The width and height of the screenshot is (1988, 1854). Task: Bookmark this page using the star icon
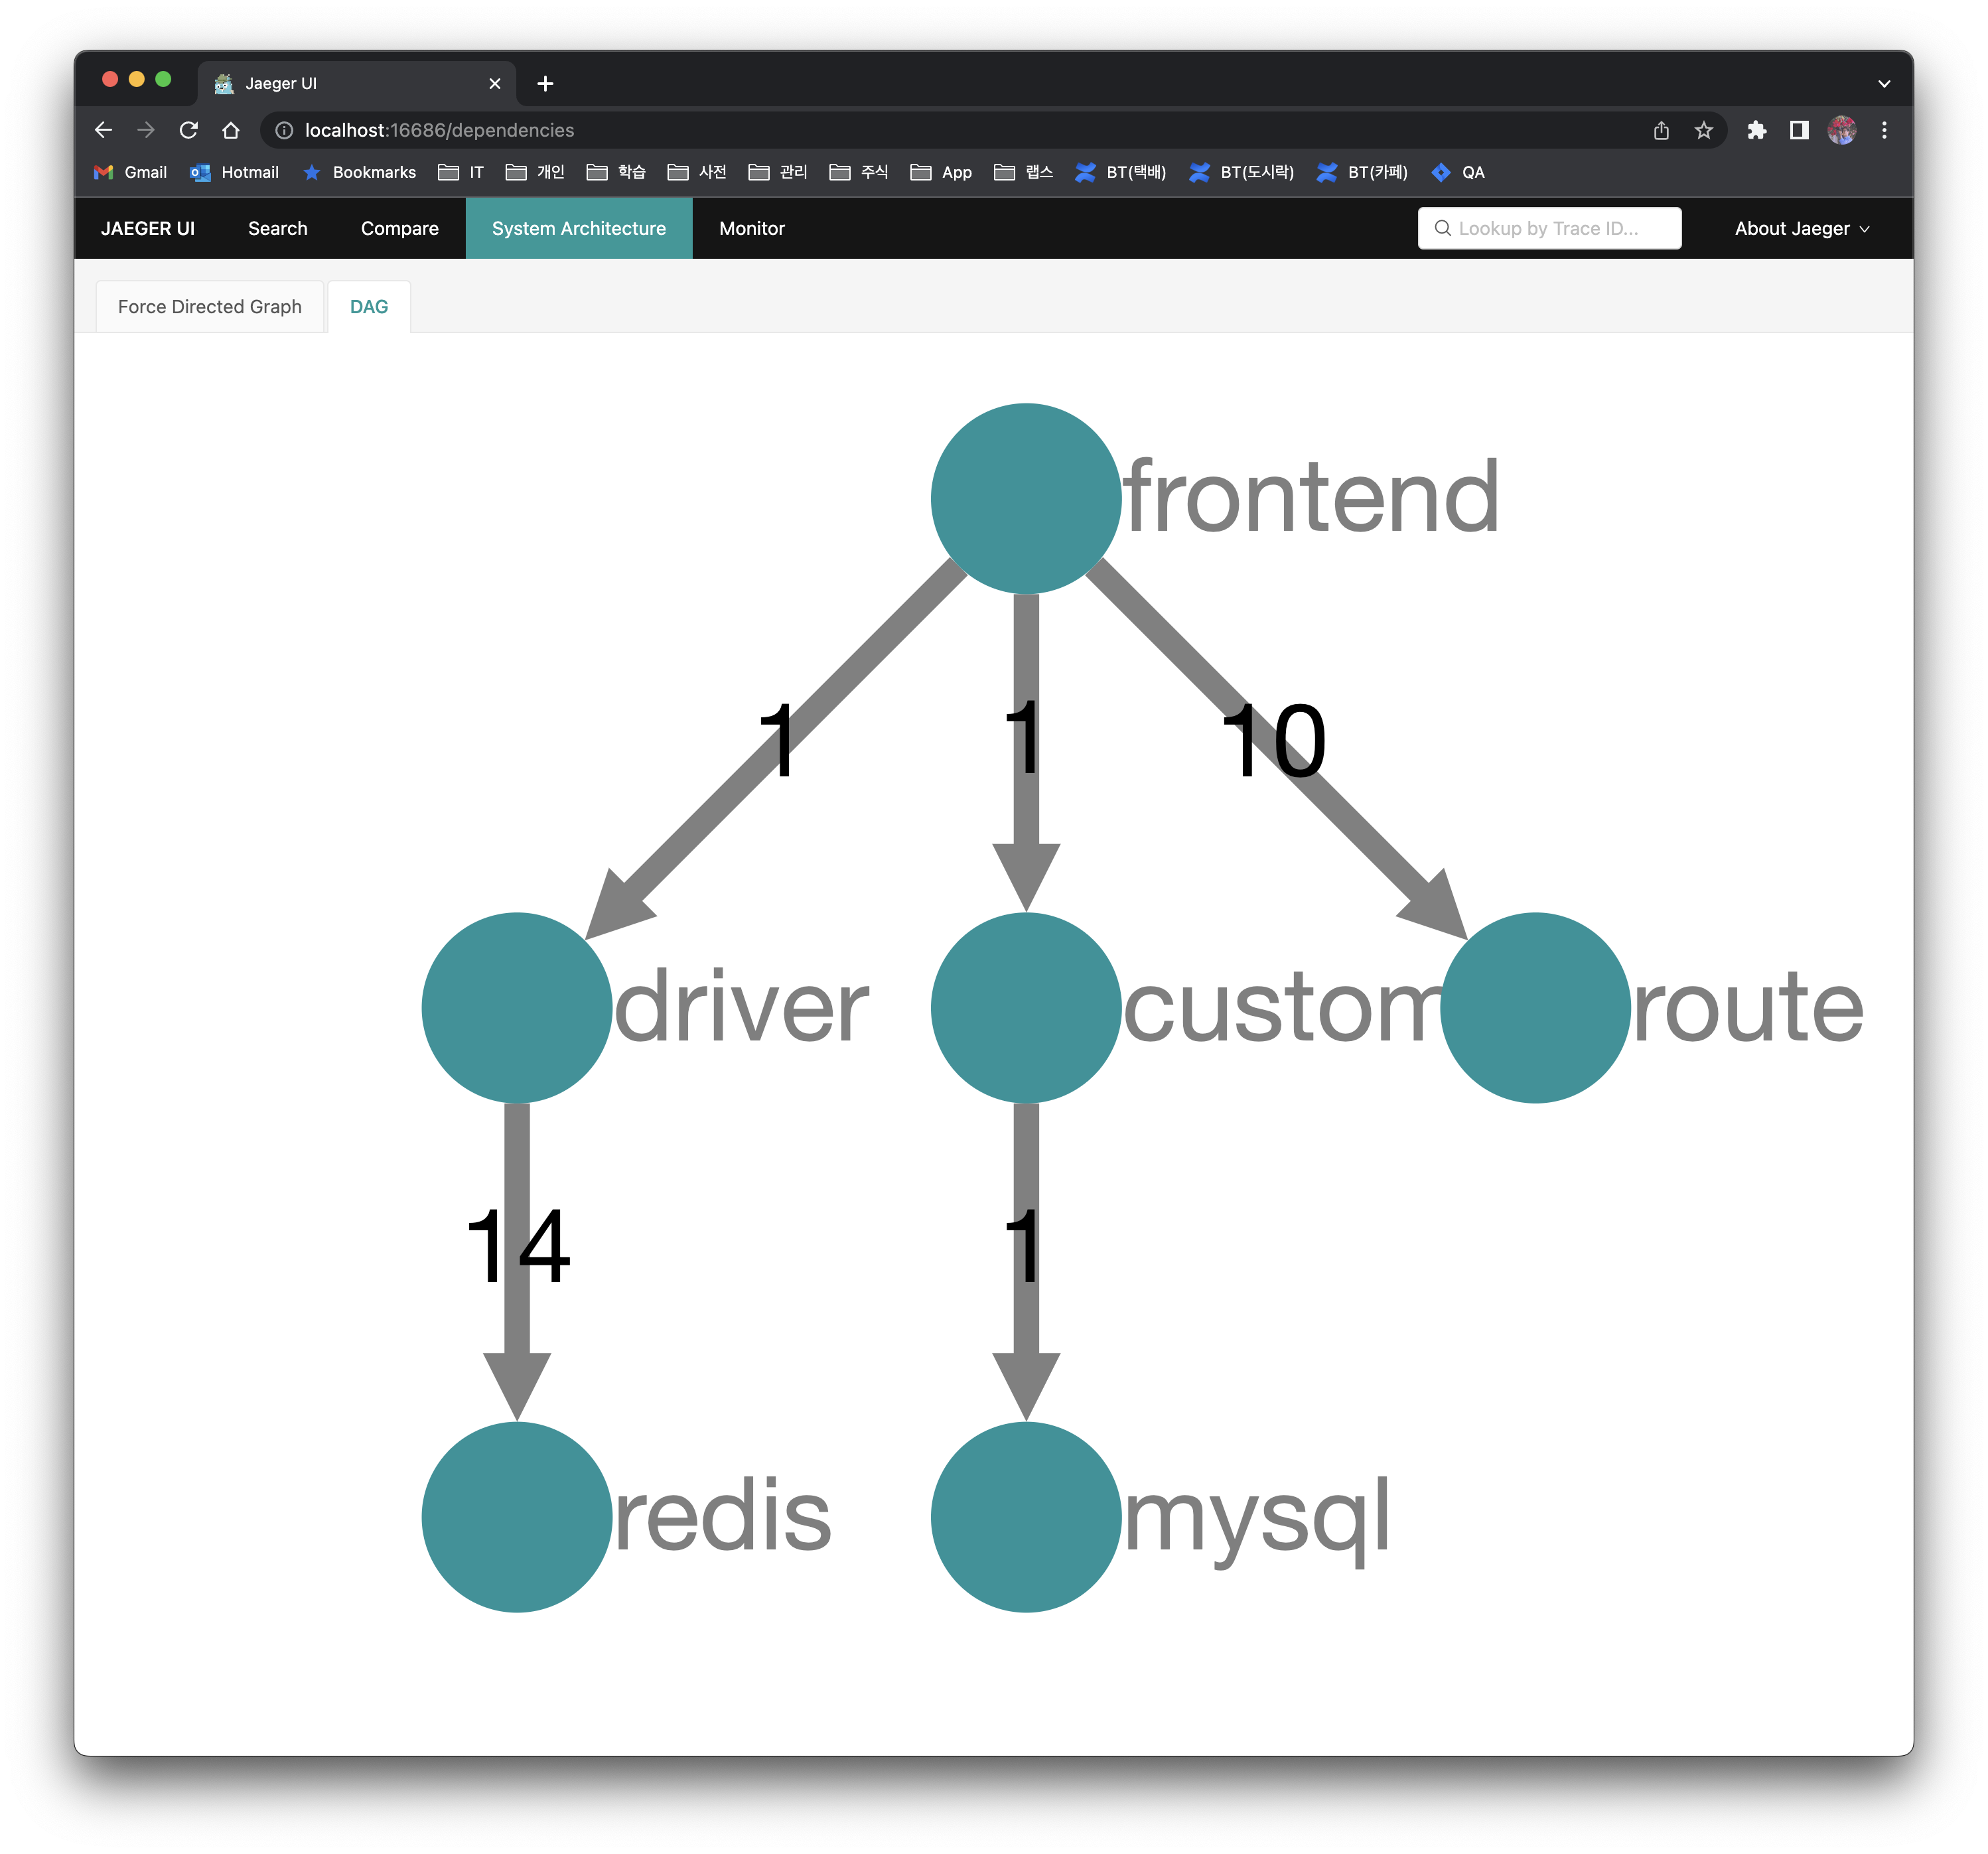pos(1703,130)
